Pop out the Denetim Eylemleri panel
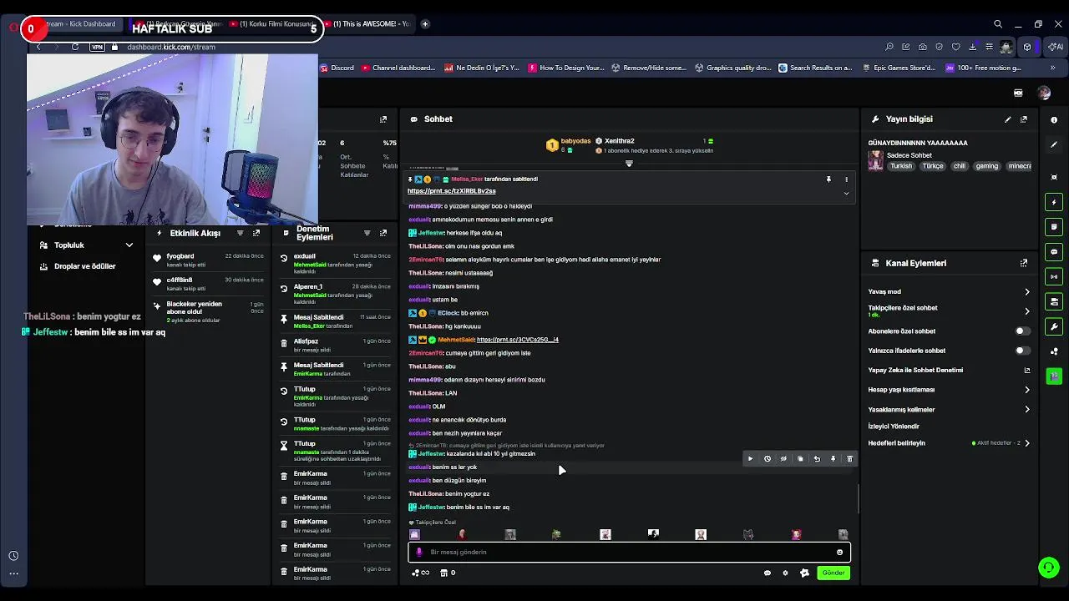 point(383,233)
